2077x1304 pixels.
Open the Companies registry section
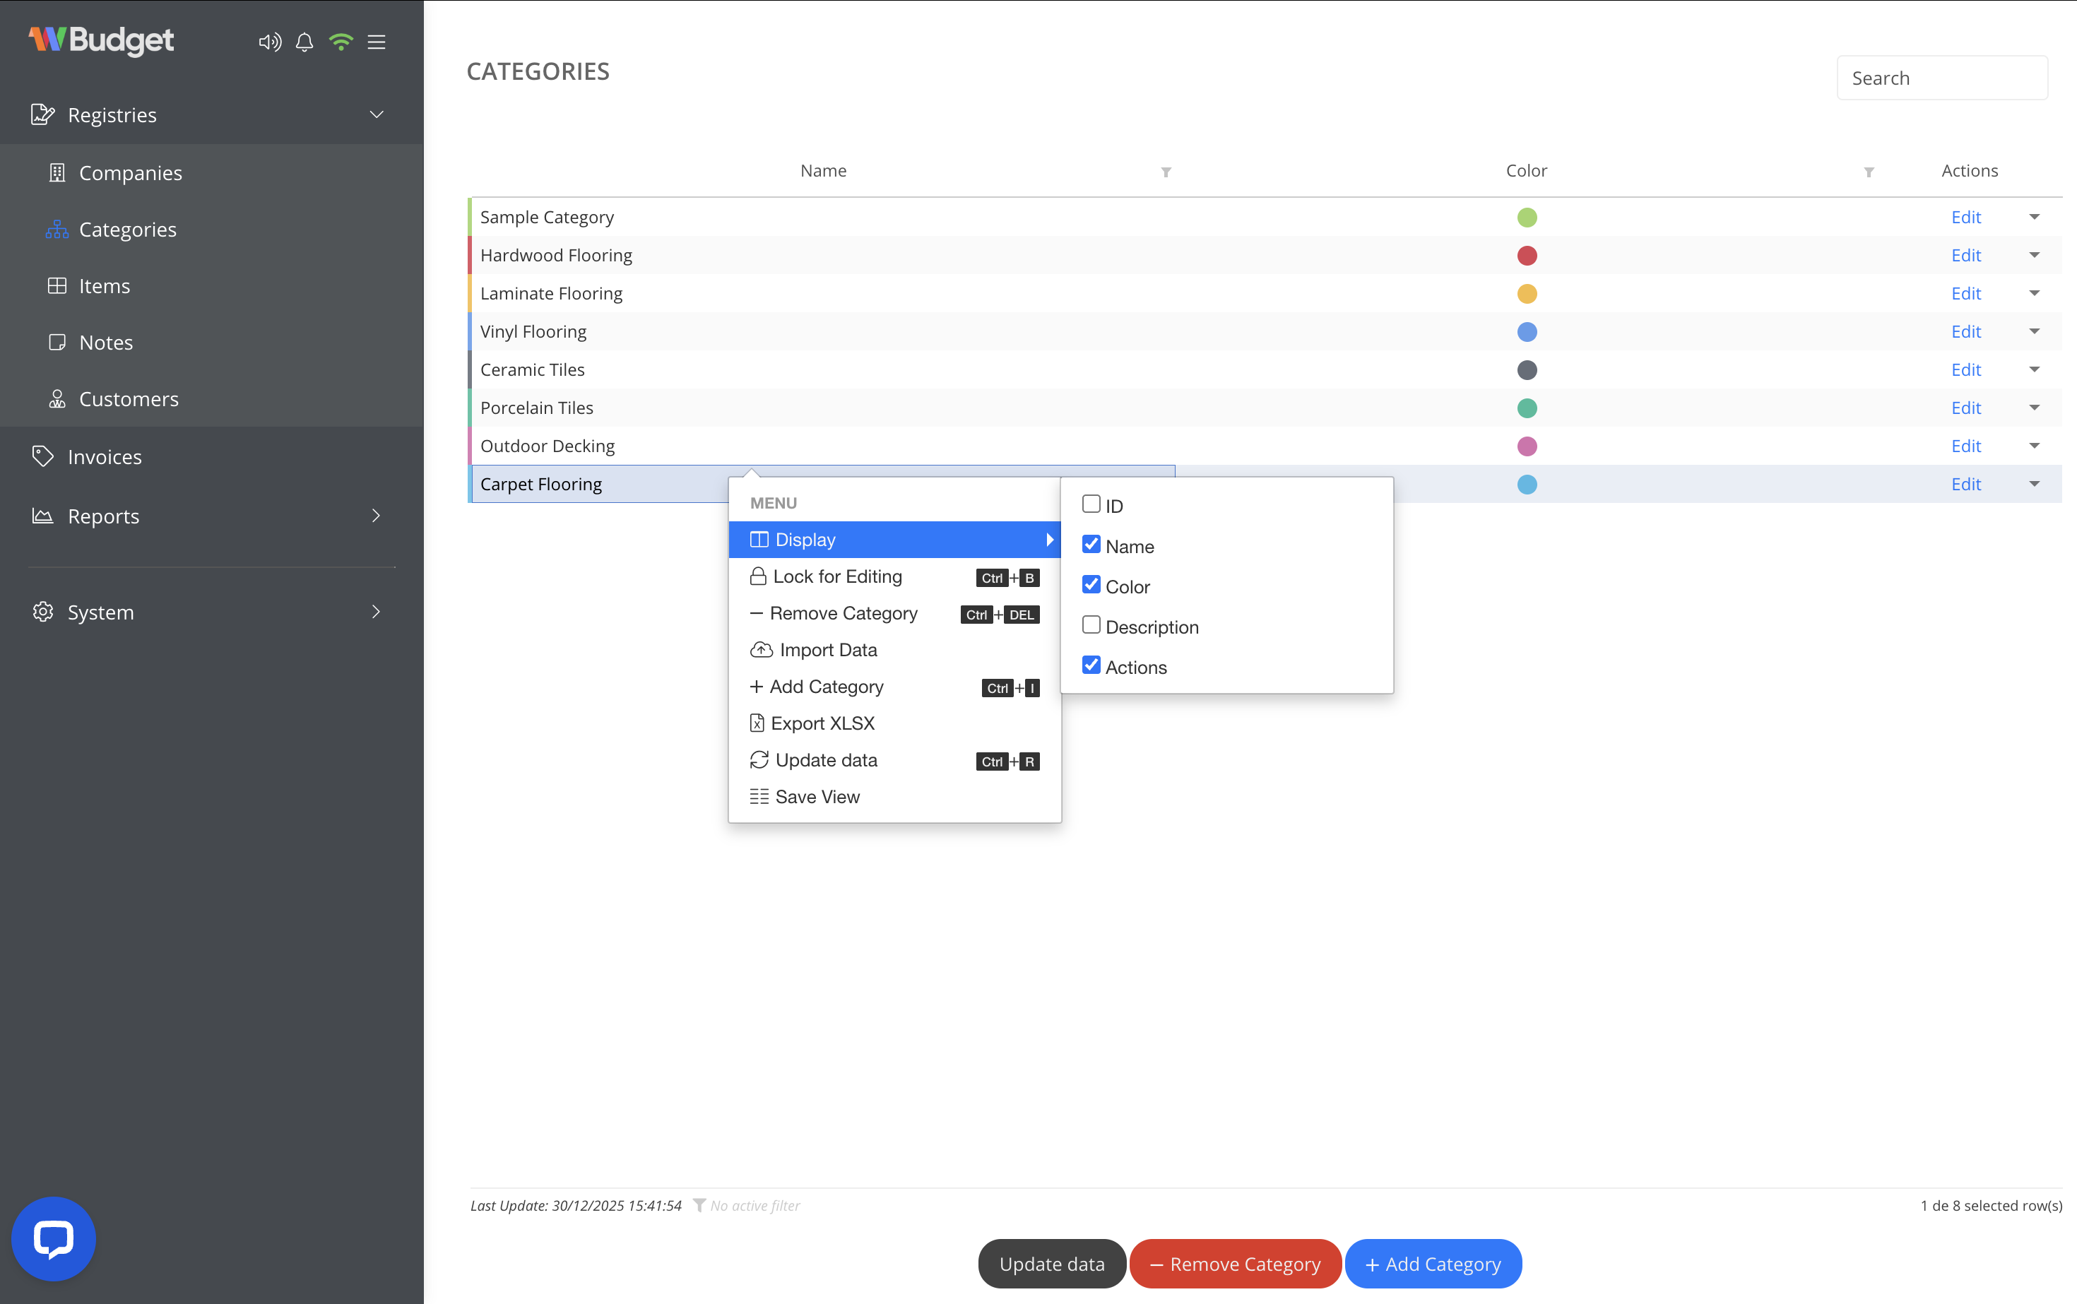130,172
